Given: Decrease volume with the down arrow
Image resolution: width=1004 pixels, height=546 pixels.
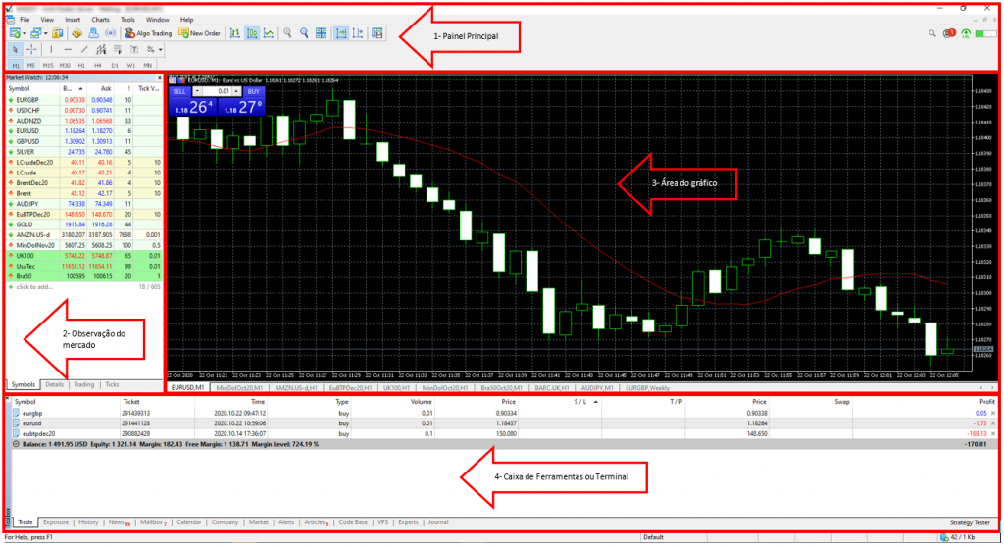Looking at the screenshot, I should (197, 91).
